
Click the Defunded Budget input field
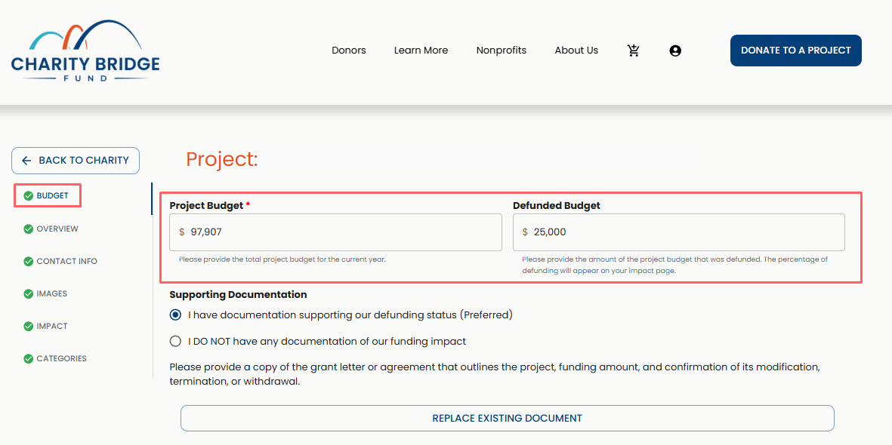click(679, 232)
